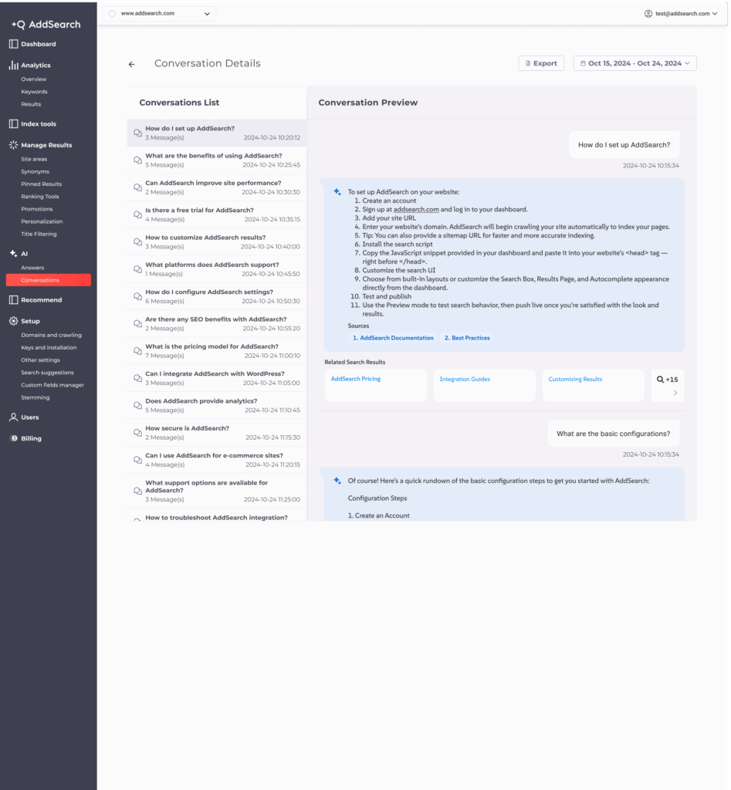Click the Manage Results sparkle icon
This screenshot has width=731, height=790.
click(x=13, y=145)
